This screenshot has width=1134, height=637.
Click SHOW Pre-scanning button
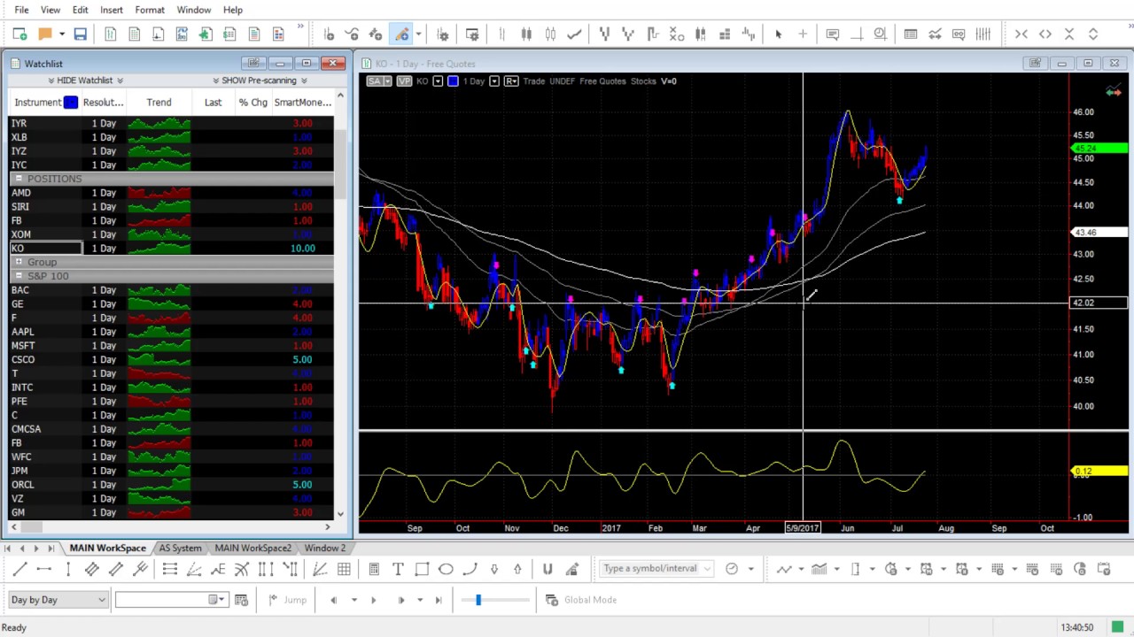[259, 81]
